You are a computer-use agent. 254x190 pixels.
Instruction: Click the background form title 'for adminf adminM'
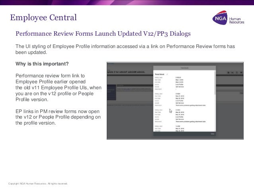coord(126,72)
